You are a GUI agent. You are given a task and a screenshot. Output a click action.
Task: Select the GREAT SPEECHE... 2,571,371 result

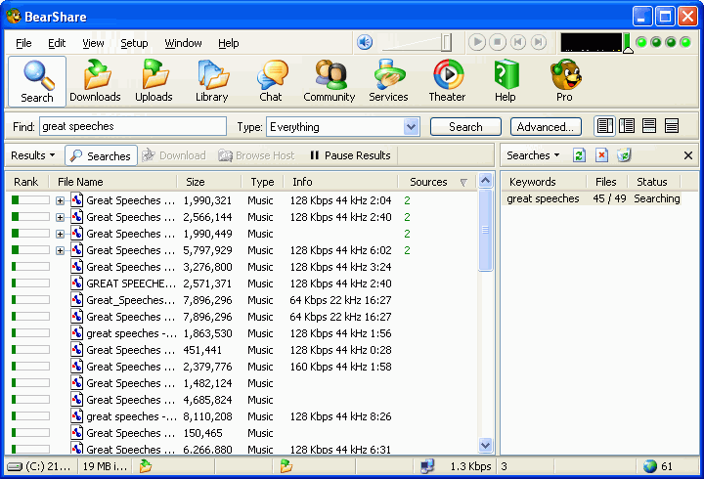pos(242,283)
